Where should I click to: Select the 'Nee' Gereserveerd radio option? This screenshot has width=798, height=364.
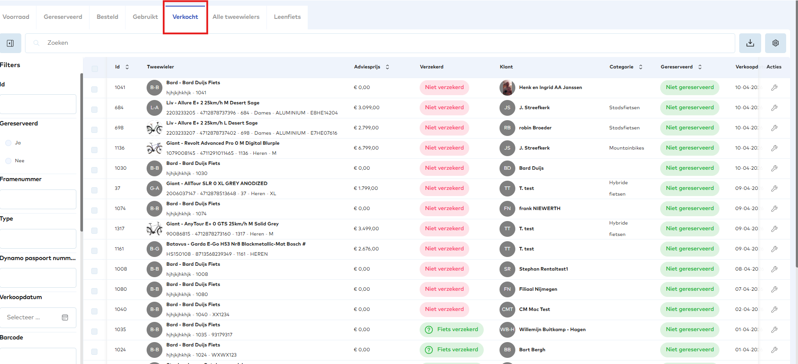tap(8, 161)
